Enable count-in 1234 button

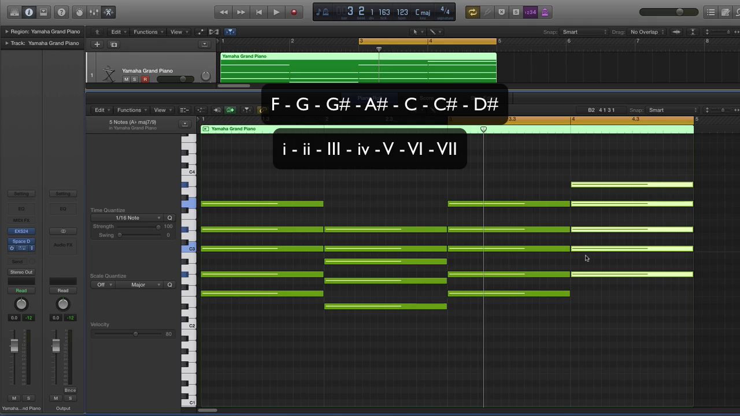(x=530, y=12)
